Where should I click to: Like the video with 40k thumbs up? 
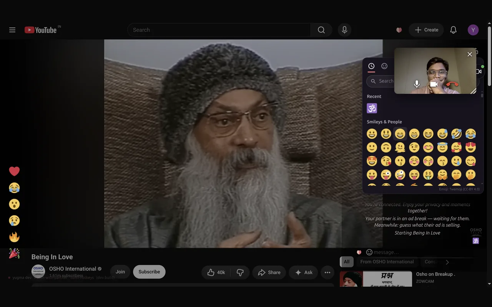pyautogui.click(x=216, y=272)
